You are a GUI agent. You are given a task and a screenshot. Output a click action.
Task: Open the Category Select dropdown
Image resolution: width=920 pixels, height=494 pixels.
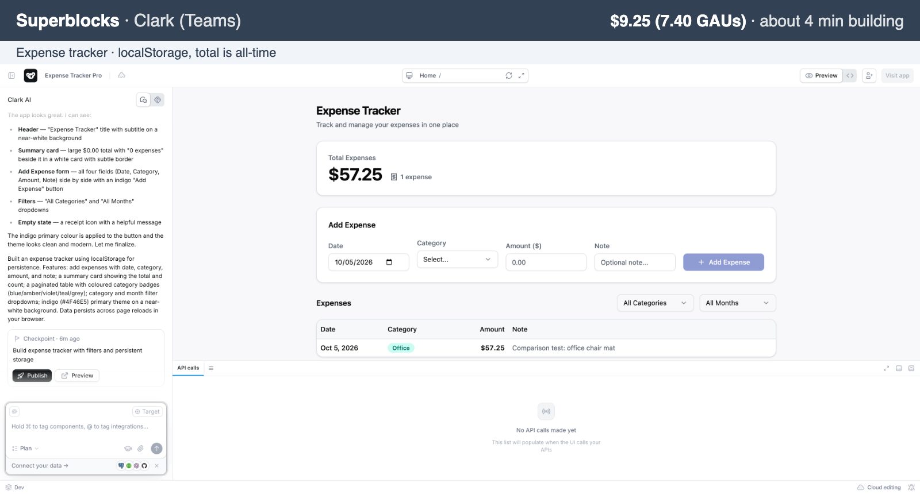pyautogui.click(x=457, y=260)
